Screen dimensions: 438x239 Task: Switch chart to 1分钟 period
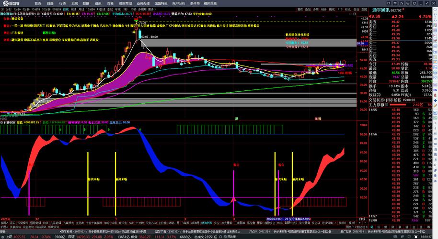(x=17, y=9)
